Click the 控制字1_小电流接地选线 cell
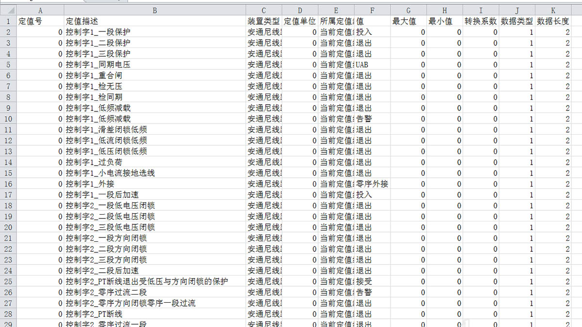Screen dimensions: 582x327 154,173
